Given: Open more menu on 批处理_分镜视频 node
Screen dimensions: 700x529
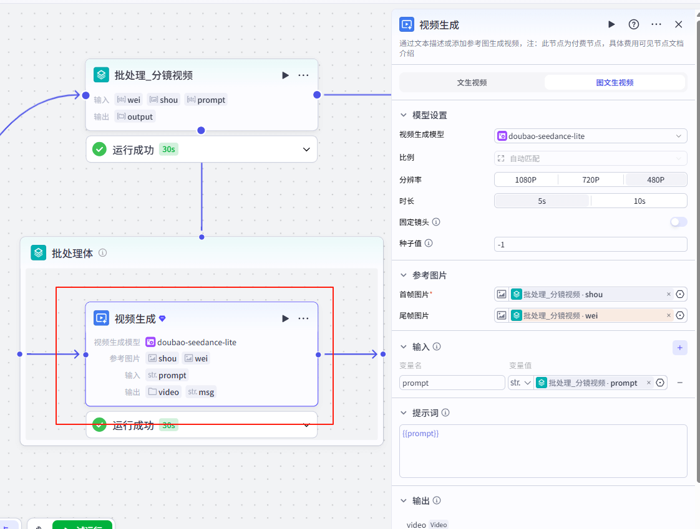Looking at the screenshot, I should [x=303, y=75].
